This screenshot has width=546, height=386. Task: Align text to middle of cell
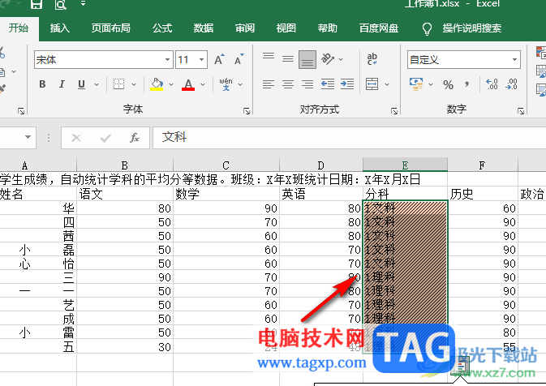point(288,59)
